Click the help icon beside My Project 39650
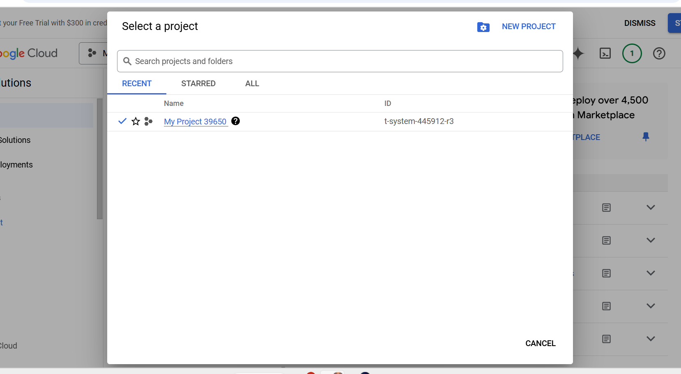 click(x=235, y=121)
